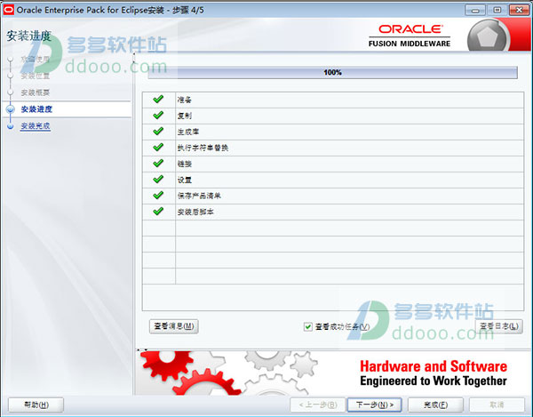Click the 链接 task row text
533x417 pixels.
[x=184, y=164]
